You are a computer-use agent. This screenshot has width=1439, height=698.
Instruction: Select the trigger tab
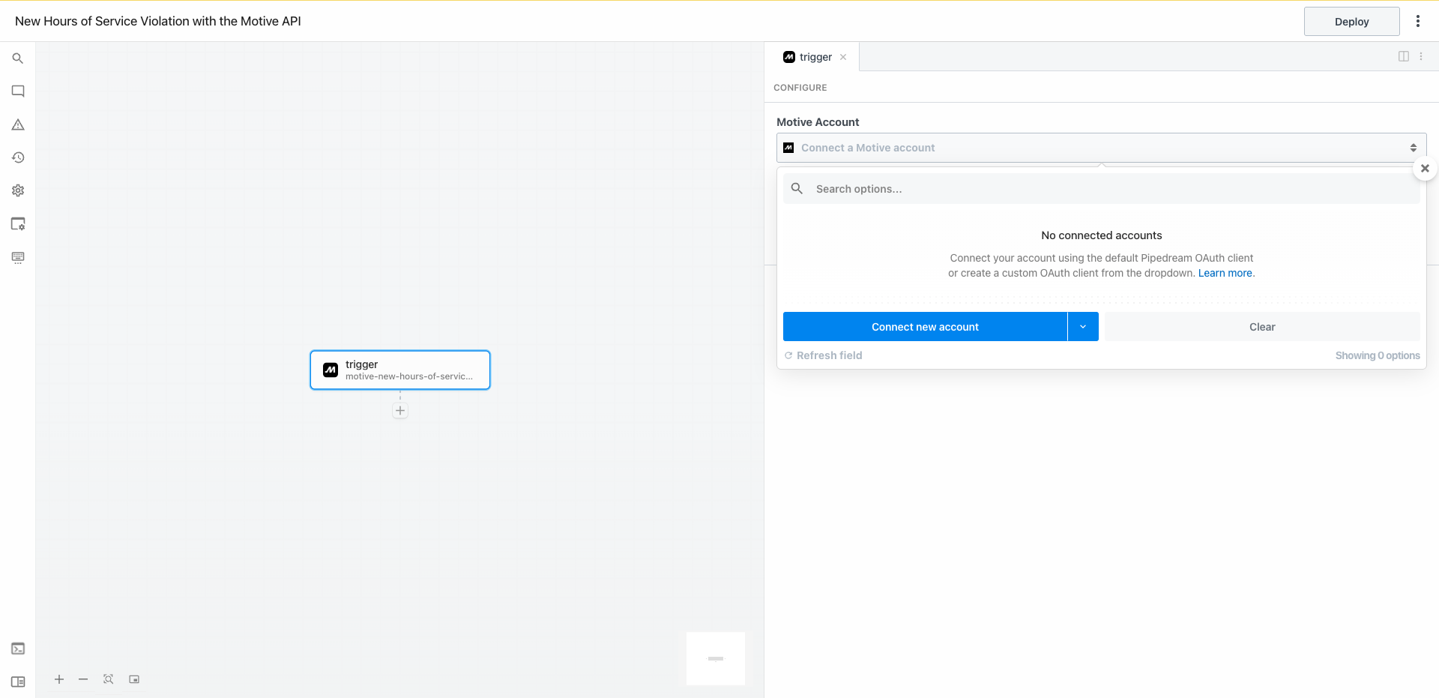814,57
